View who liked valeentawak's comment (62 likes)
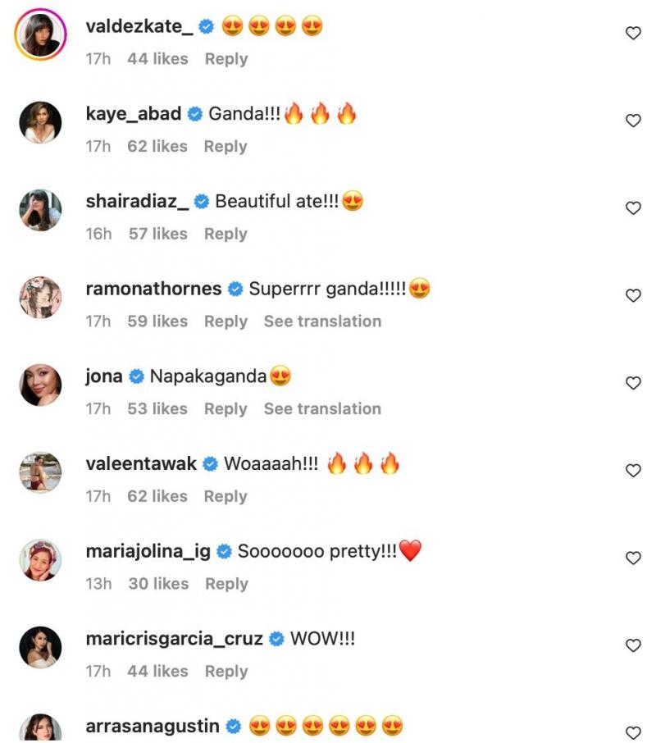Viewport: 656px width, 743px height. click(x=157, y=497)
